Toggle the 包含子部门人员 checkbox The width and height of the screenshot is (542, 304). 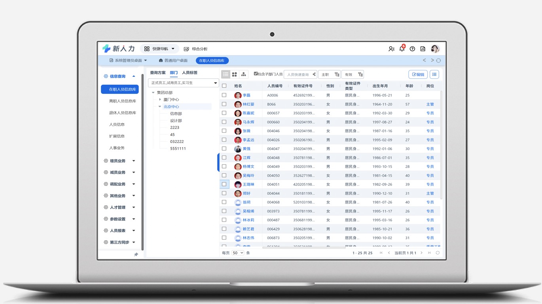(256, 74)
